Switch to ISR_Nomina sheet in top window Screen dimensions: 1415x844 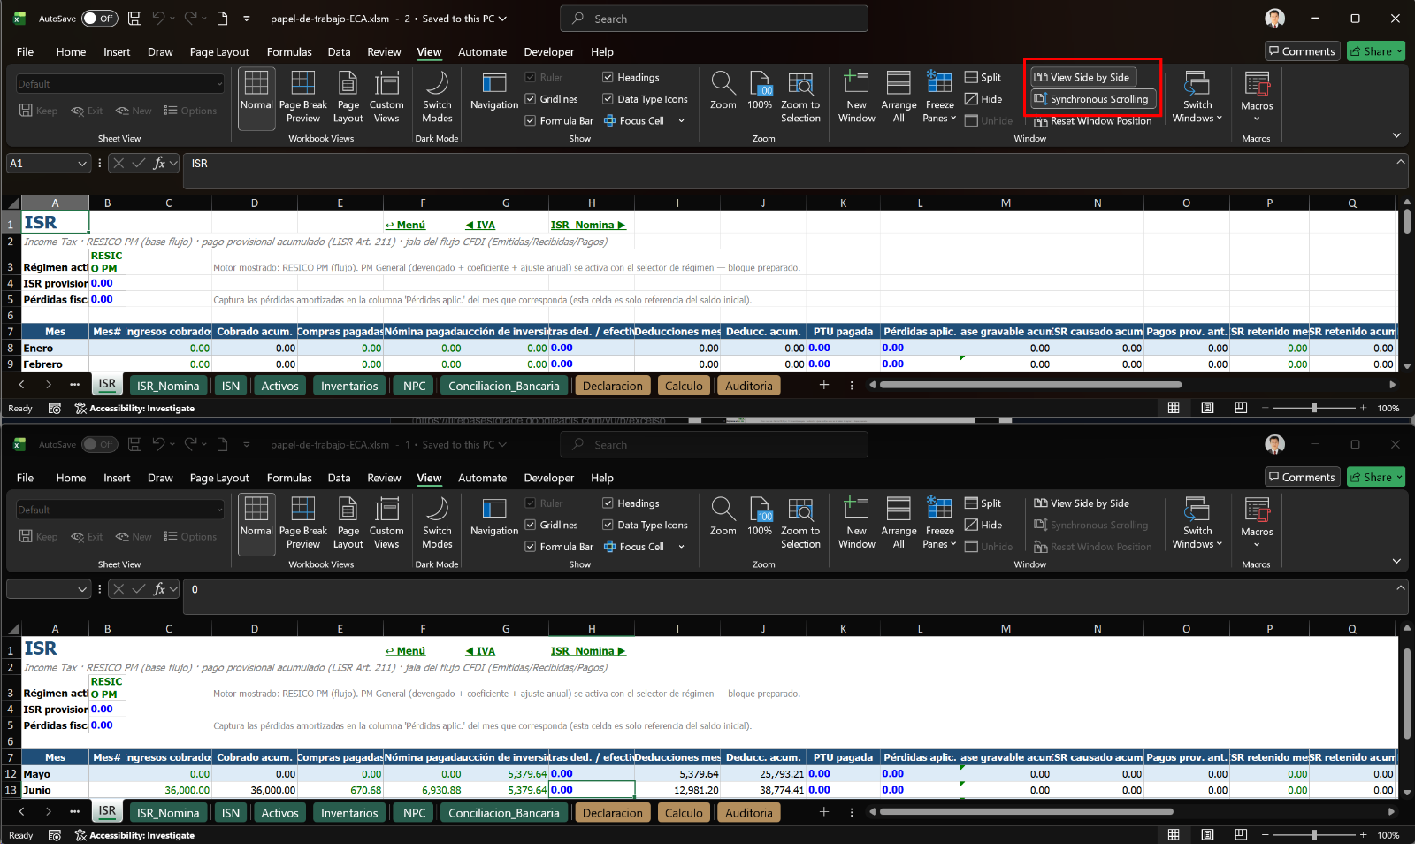168,386
